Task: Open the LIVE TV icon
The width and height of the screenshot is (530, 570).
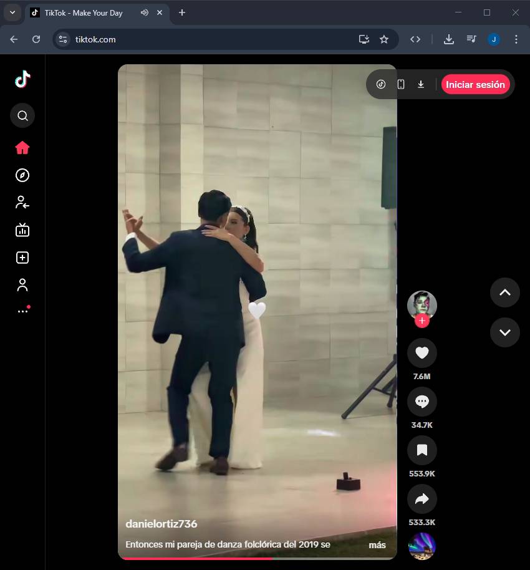Action: [x=22, y=230]
